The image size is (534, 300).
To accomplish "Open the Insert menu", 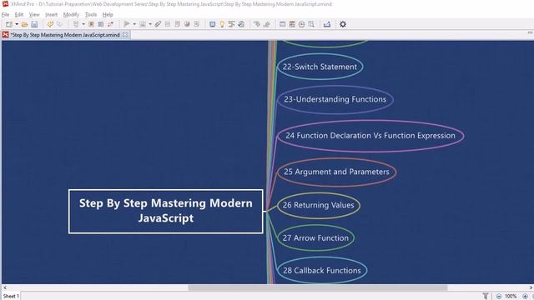I will tap(52, 15).
